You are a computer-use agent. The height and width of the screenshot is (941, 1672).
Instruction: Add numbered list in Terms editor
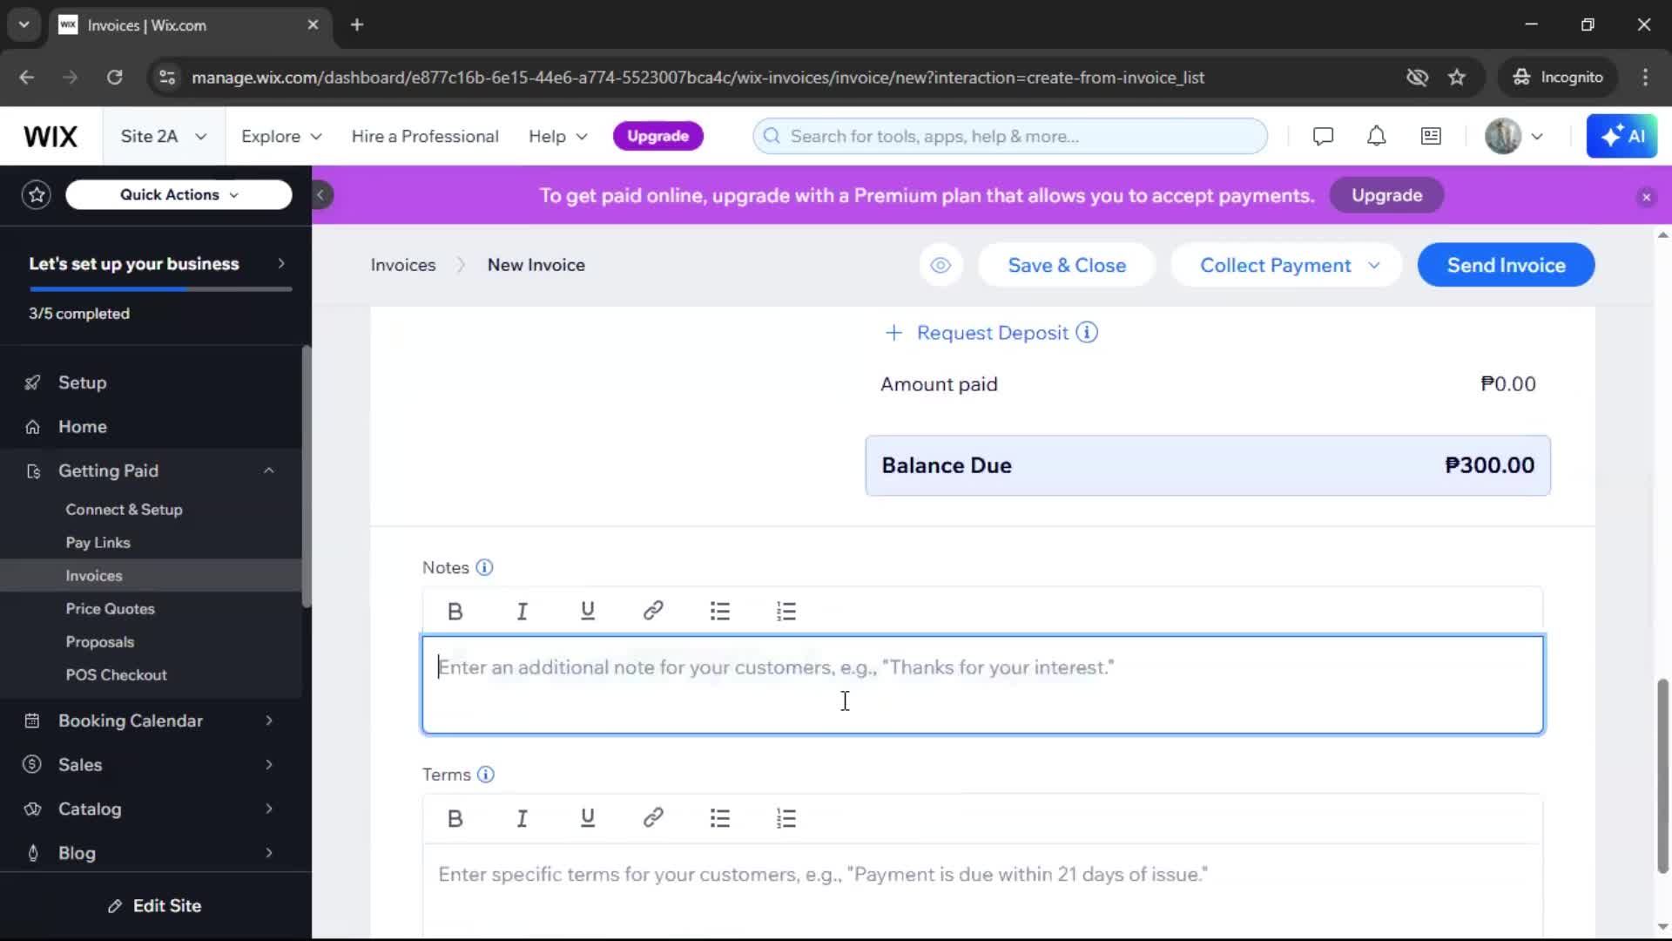785,819
